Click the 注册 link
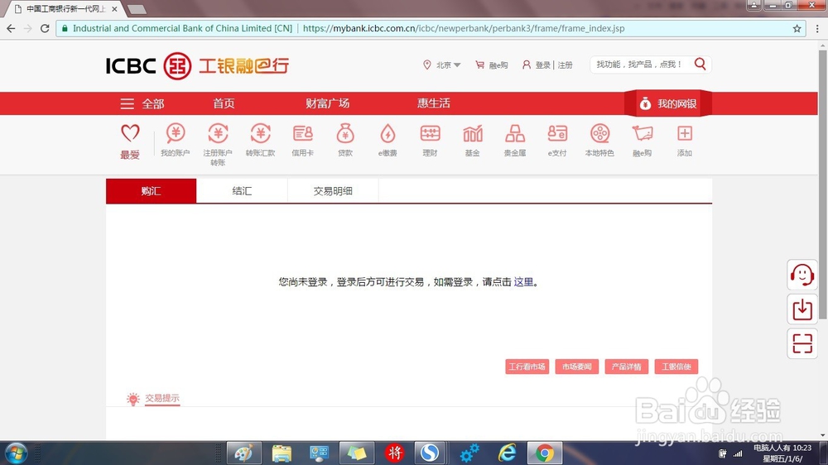The height and width of the screenshot is (465, 828). (565, 65)
